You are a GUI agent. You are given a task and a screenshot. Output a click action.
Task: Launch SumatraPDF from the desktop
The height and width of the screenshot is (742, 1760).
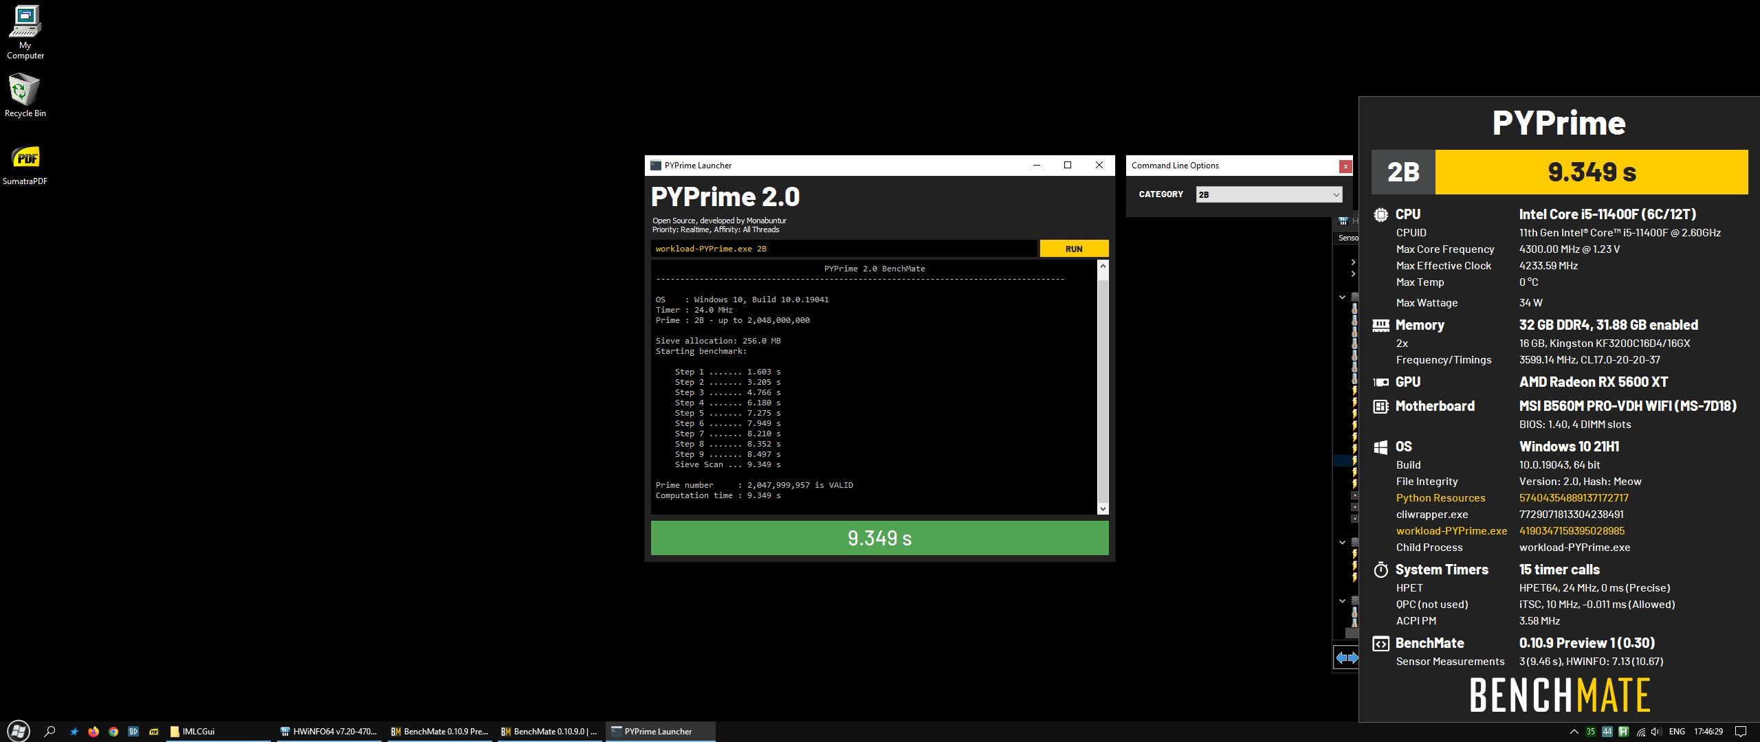tap(25, 165)
